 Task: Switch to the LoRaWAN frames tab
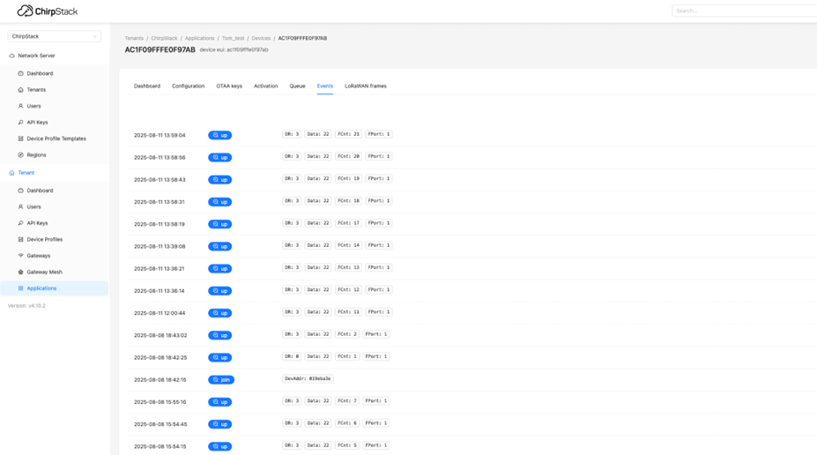click(x=365, y=86)
